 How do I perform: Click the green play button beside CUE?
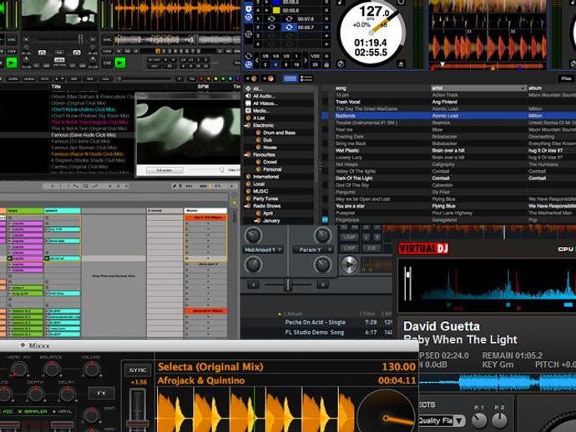[119, 63]
